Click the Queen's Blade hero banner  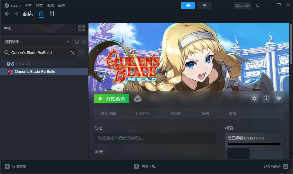189,57
